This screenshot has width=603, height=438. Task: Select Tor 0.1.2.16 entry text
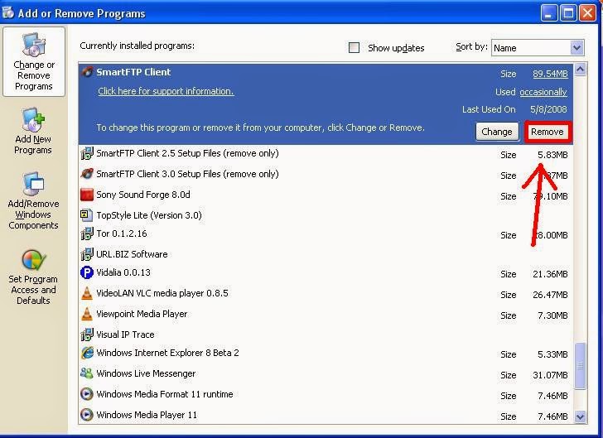pyautogui.click(x=122, y=233)
